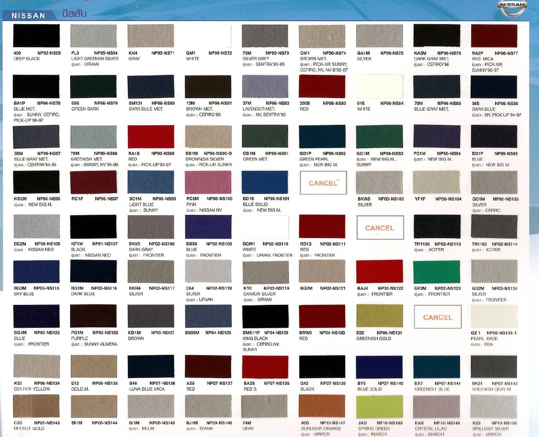The width and height of the screenshot is (539, 437).
Task: Select the RA1S Red swatch
Action: pos(151,137)
